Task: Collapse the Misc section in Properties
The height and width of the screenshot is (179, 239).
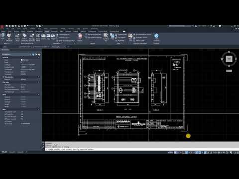Action: [x=38, y=109]
